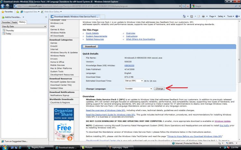Click Turn on Suggested Sites icon link
This screenshot has height=150, width=241.
[x=14, y=141]
